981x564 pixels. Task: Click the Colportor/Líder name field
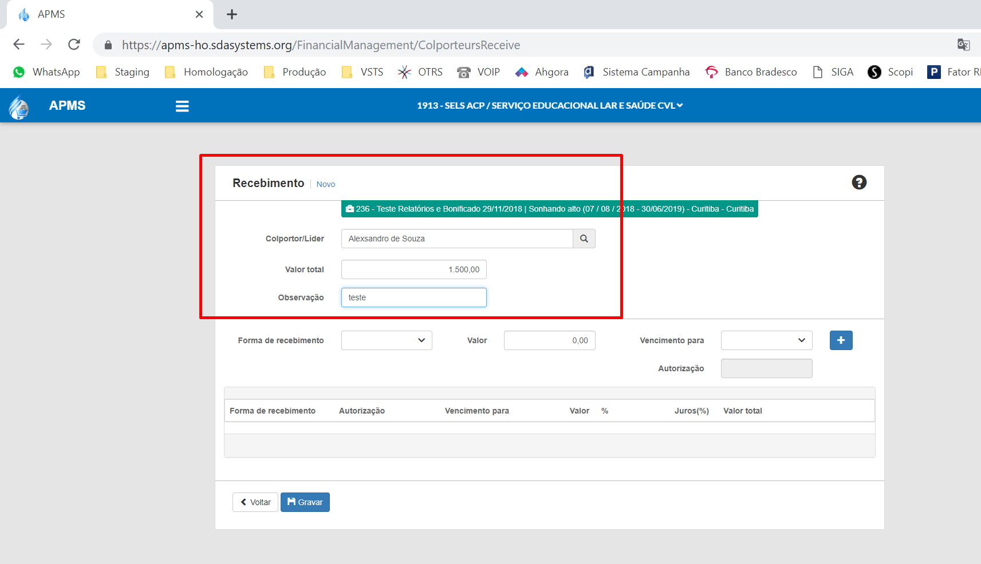457,239
